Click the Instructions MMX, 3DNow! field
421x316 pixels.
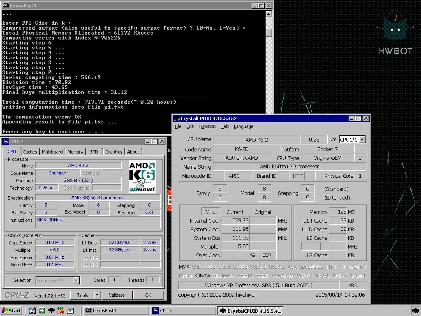(x=98, y=223)
